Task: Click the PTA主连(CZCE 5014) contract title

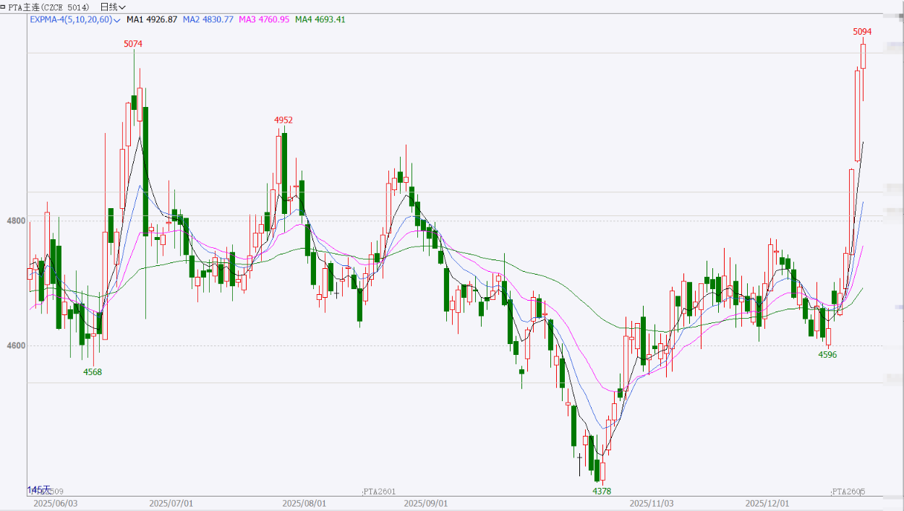Action: click(48, 7)
